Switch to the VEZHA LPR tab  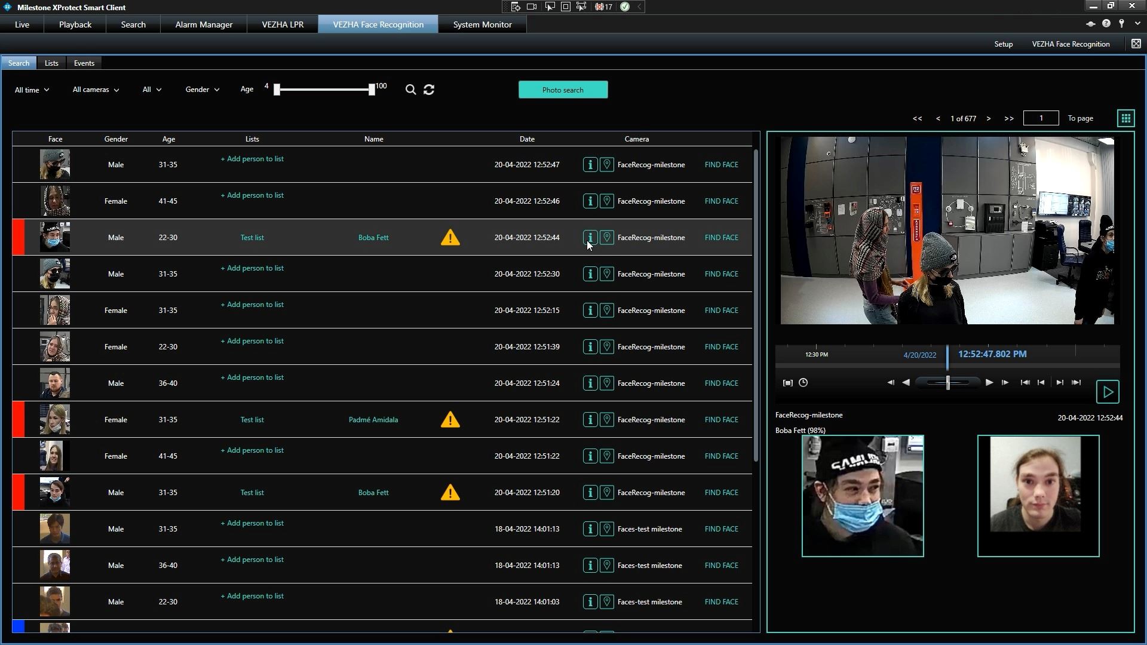[283, 24]
